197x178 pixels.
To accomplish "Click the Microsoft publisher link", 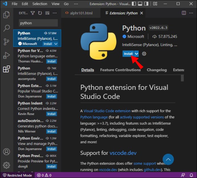I will click(x=136, y=37).
